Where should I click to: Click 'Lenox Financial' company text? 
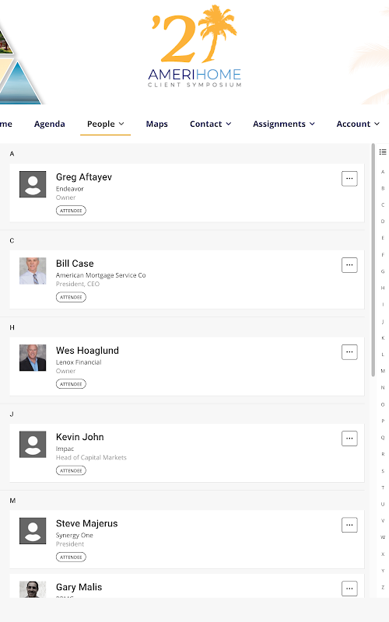(x=79, y=362)
